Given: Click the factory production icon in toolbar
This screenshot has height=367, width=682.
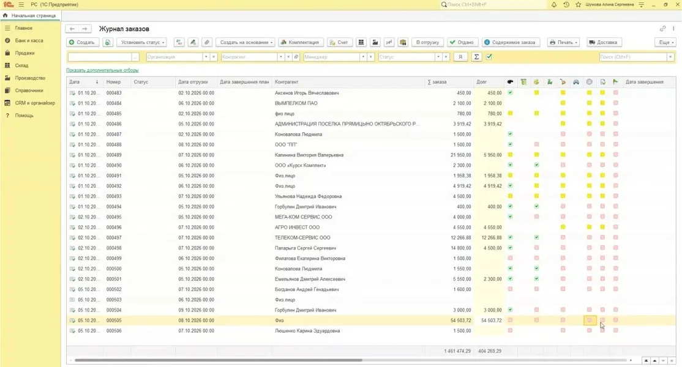Looking at the screenshot, I should coord(375,42).
